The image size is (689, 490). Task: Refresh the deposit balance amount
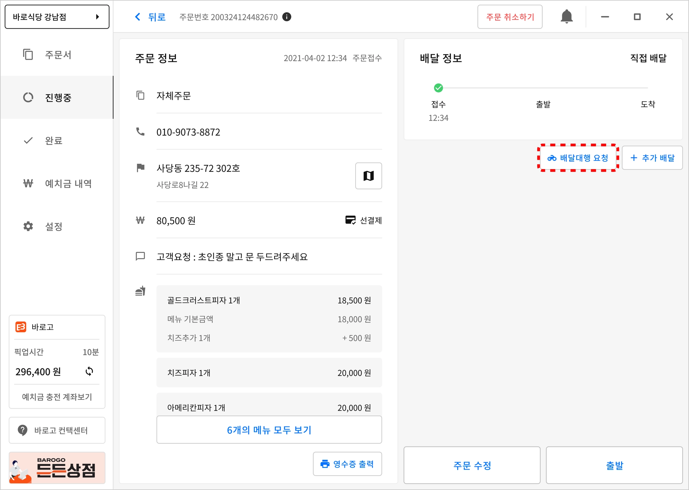(89, 371)
